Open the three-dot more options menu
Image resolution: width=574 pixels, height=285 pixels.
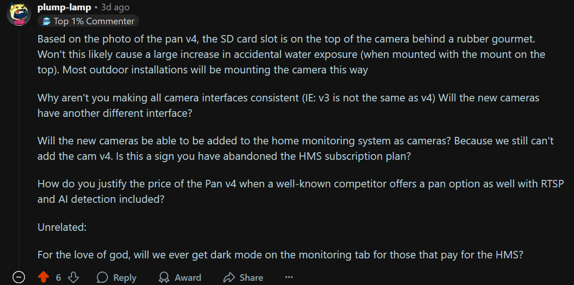[x=289, y=278]
